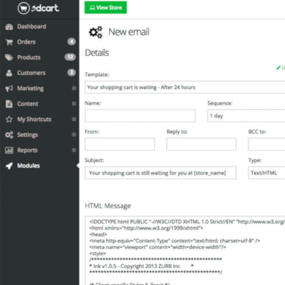Expand the Marketing submenu plus icon
285x285 pixels.
tap(74, 88)
